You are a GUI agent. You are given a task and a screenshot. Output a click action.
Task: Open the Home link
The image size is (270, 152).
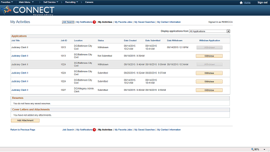point(247,3)
